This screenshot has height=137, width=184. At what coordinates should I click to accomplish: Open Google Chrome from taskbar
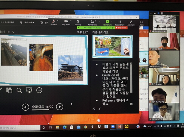[85, 127]
